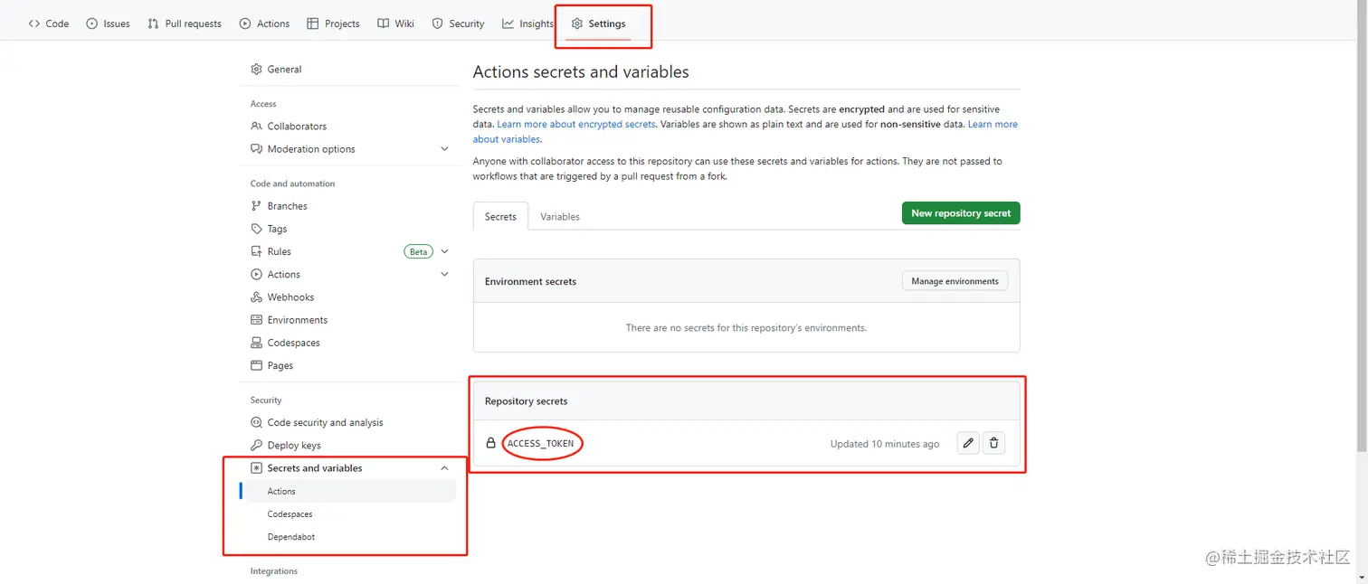Click the Tags tag icon
Viewport: 1368px width, 584px height.
pos(256,229)
